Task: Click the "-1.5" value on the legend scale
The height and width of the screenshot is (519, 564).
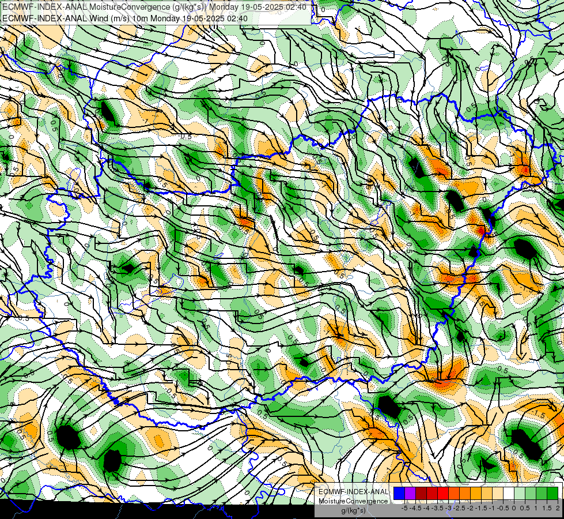Action: click(x=481, y=508)
